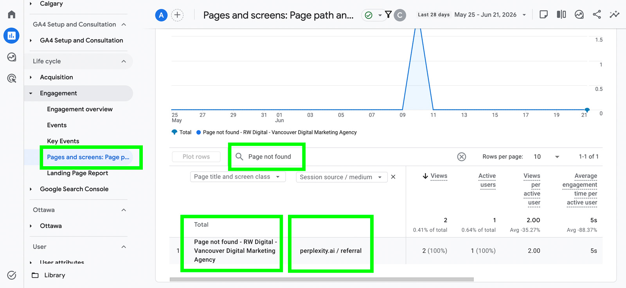Open the Home icon in the left rail
Image resolution: width=626 pixels, height=288 pixels.
12,14
